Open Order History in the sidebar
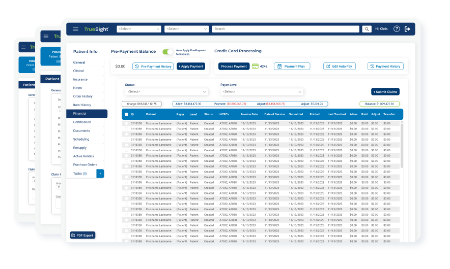 point(83,96)
